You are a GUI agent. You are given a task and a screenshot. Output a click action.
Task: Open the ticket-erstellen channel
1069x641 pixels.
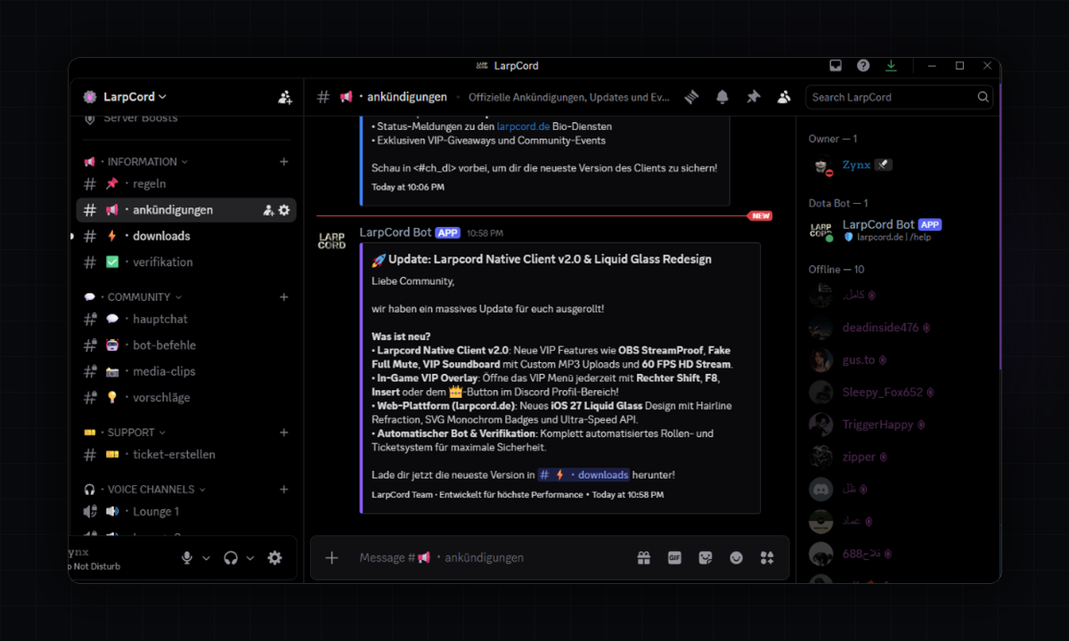click(x=186, y=454)
